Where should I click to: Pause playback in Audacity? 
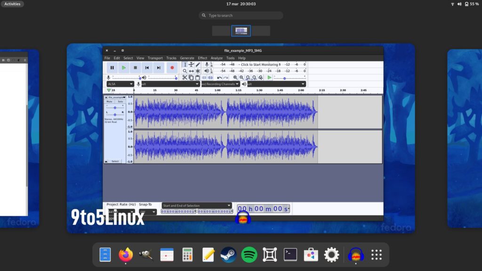click(112, 68)
